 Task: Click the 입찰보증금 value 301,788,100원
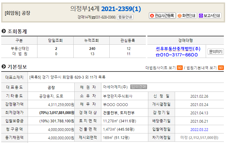click(62, 121)
